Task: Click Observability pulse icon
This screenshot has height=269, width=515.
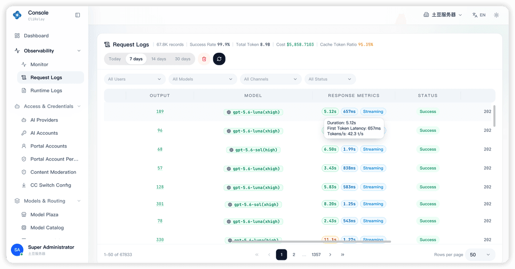Action: tap(17, 51)
